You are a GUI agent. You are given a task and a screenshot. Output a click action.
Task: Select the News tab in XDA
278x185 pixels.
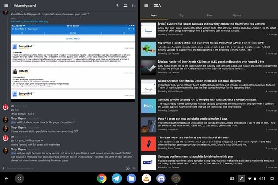pos(154,15)
